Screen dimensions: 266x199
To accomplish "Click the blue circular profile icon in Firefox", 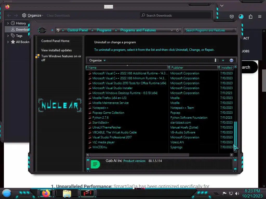I will coord(241,17).
